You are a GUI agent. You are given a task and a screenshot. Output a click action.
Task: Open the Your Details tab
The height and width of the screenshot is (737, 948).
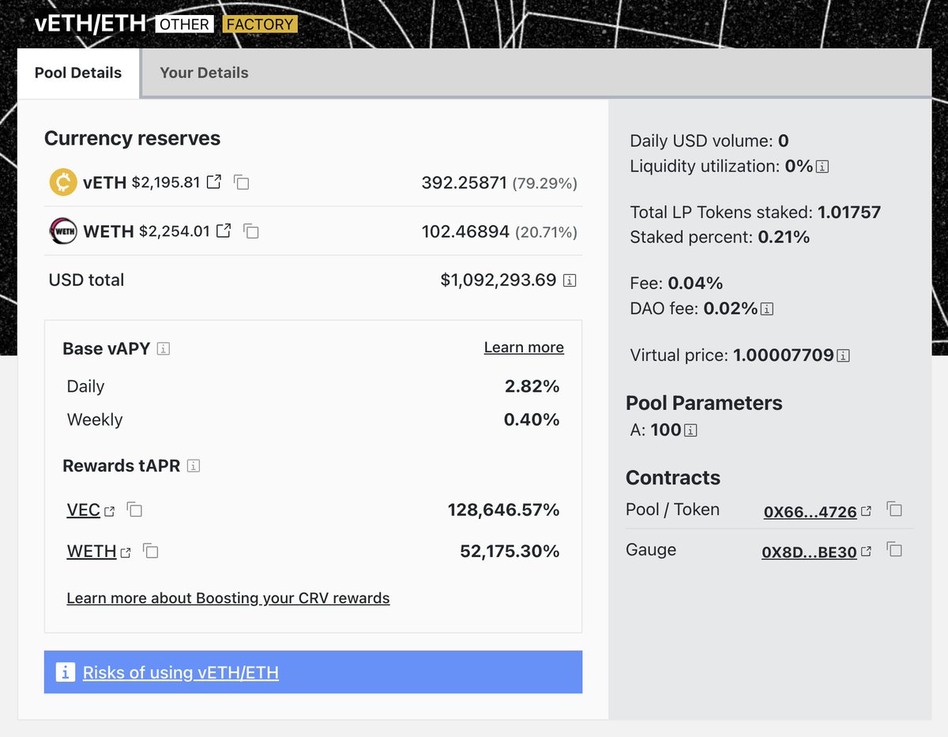(204, 73)
